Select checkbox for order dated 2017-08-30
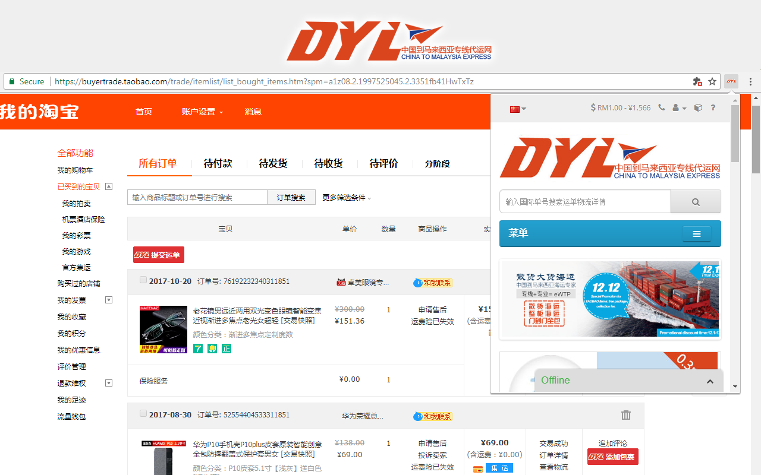 [x=143, y=414]
